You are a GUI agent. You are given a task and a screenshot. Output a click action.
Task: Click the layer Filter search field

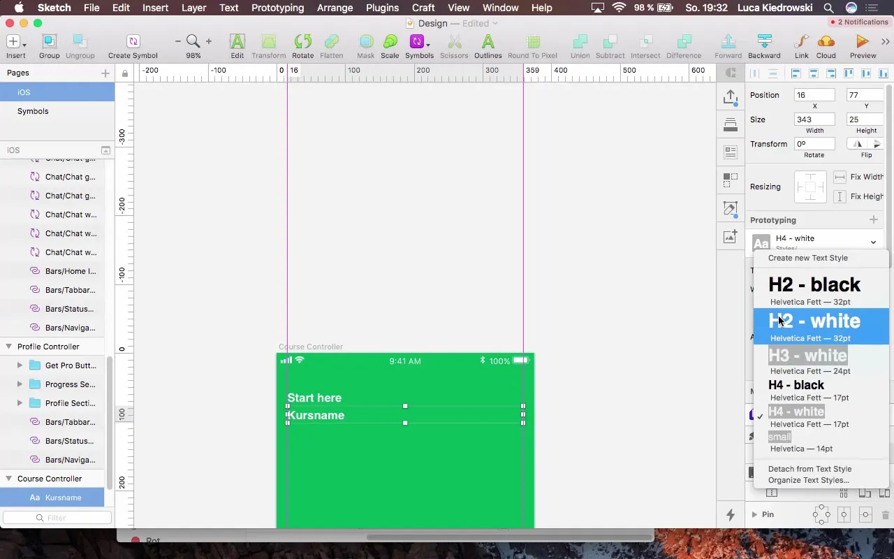click(57, 518)
